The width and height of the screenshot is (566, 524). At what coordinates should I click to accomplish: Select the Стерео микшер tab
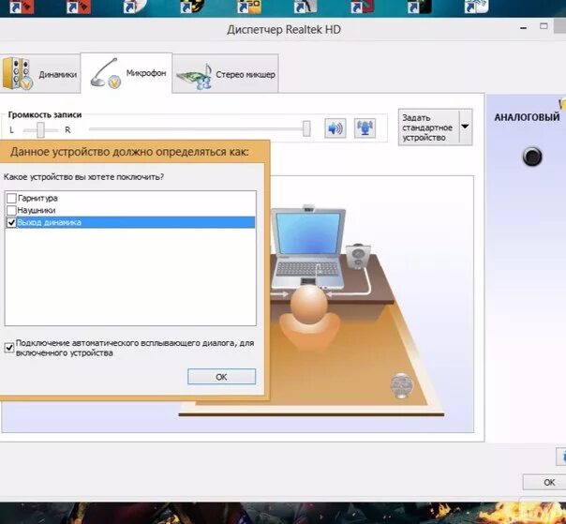click(226, 74)
